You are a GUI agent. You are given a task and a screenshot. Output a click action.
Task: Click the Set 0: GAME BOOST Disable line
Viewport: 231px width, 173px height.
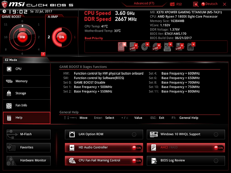[x=84, y=82]
